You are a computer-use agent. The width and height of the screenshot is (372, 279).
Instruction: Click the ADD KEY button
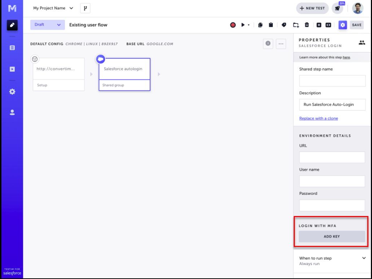(332, 237)
